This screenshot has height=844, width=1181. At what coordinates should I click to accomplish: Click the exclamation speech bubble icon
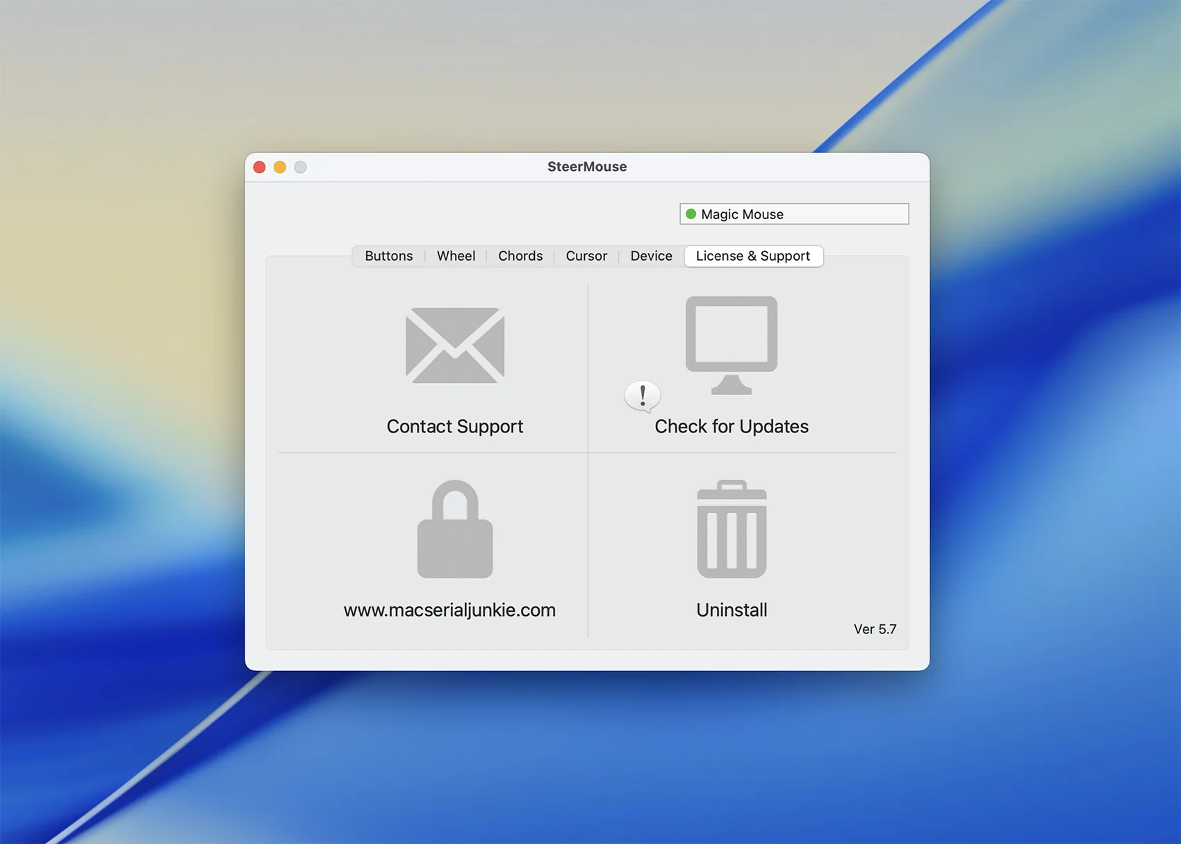click(x=643, y=396)
